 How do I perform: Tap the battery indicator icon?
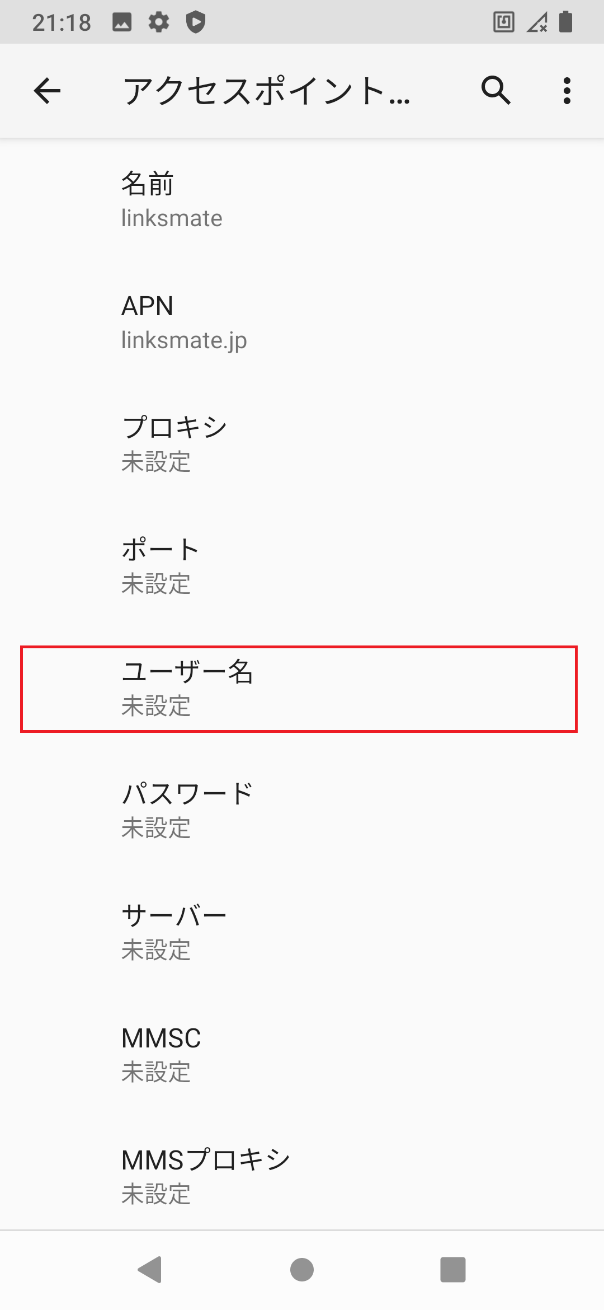pyautogui.click(x=566, y=22)
